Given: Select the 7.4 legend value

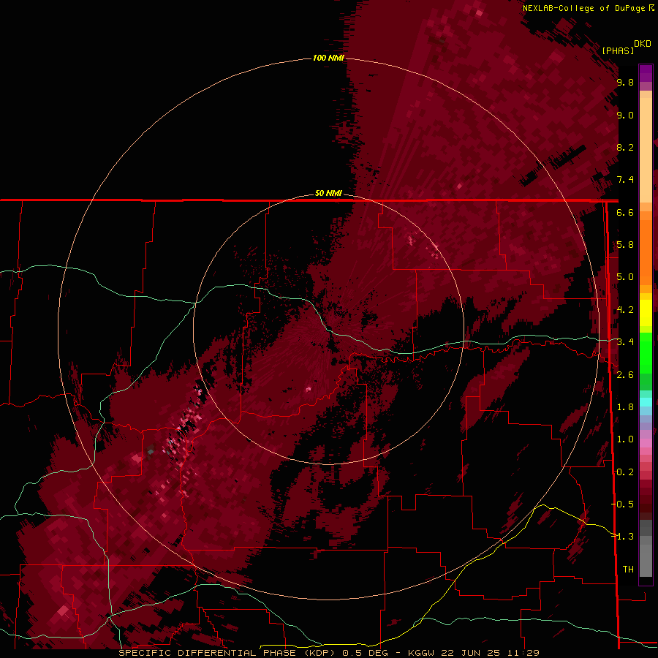Looking at the screenshot, I should (x=625, y=180).
